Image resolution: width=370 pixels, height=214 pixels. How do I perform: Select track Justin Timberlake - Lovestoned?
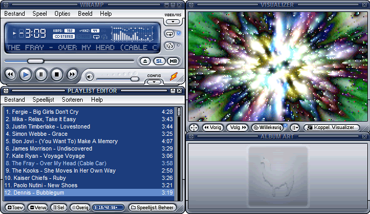point(89,126)
